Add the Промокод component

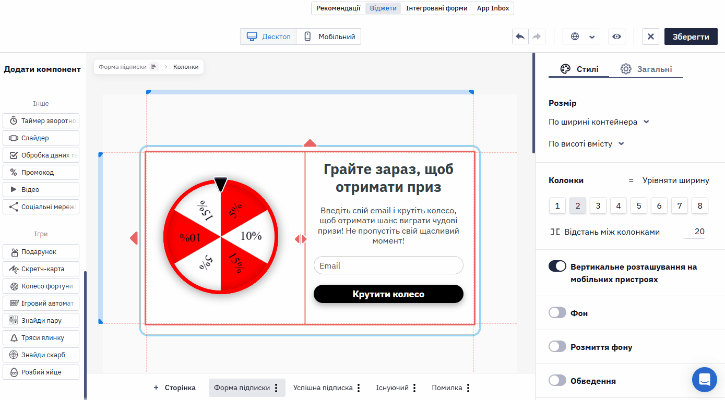pos(41,172)
